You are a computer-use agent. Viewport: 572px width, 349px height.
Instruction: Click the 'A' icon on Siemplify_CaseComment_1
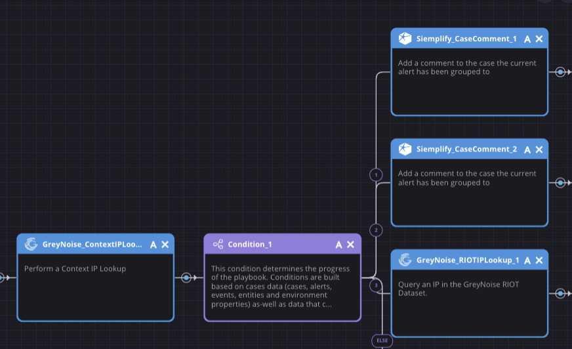coord(527,39)
